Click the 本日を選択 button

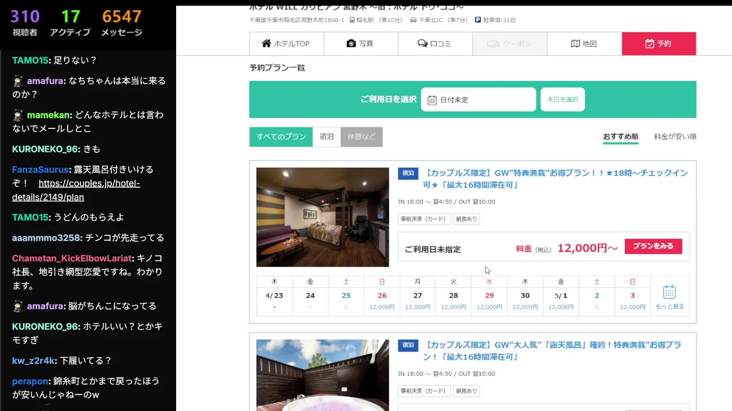pos(563,99)
